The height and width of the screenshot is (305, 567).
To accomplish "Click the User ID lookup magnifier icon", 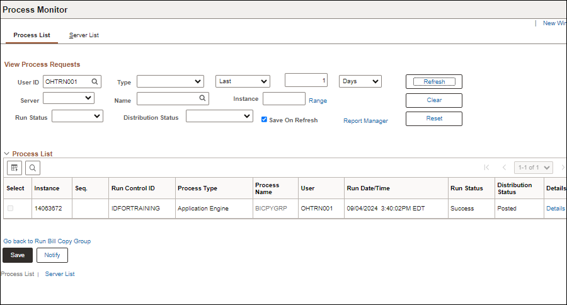I will pos(94,81).
